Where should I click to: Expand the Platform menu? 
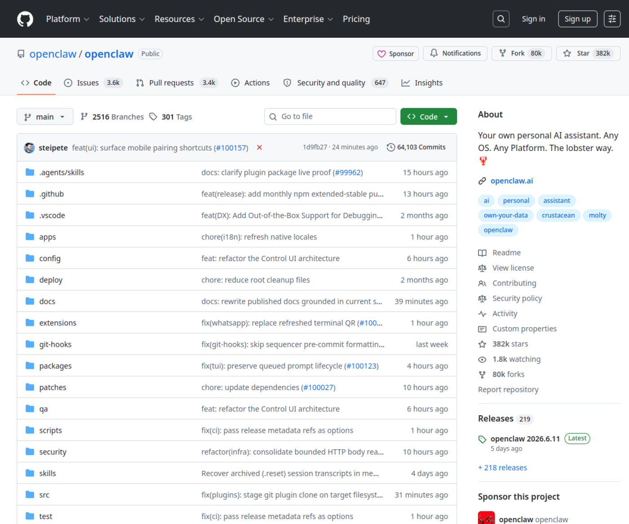(68, 19)
